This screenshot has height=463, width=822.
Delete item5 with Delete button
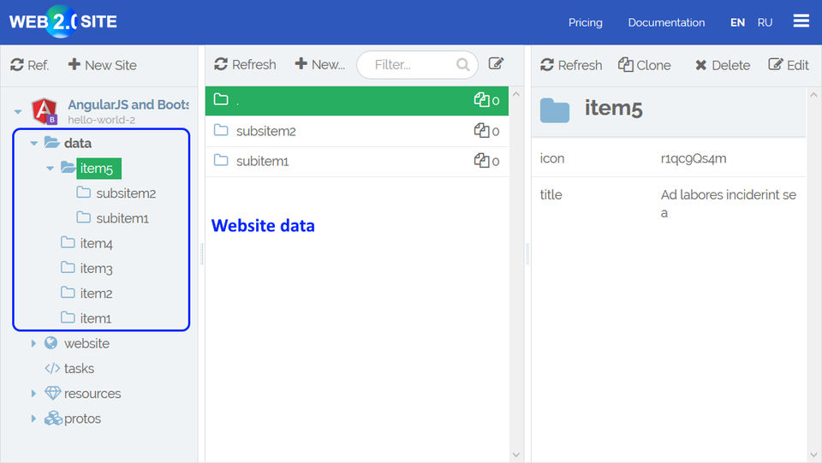(x=723, y=65)
